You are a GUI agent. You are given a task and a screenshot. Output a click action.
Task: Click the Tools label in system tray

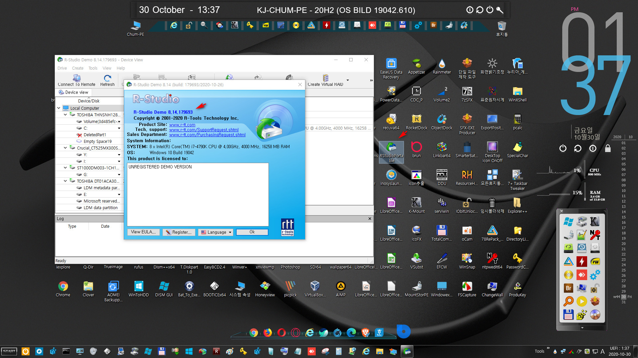(x=539, y=351)
